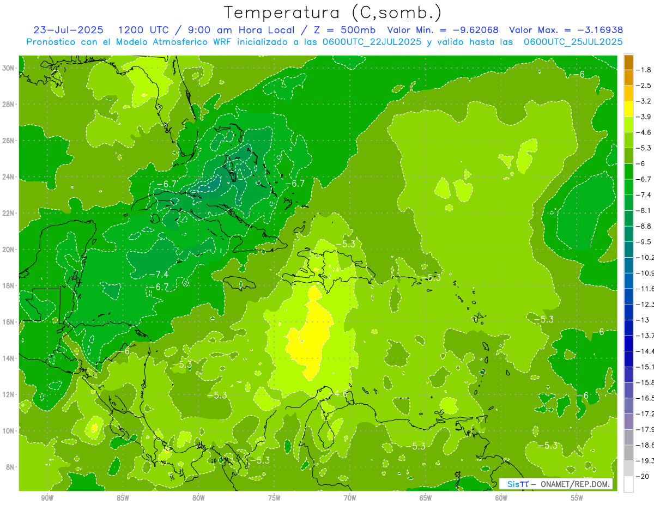Click the 75W longitude axis label
Screen dimensions: 654x505
[274, 497]
